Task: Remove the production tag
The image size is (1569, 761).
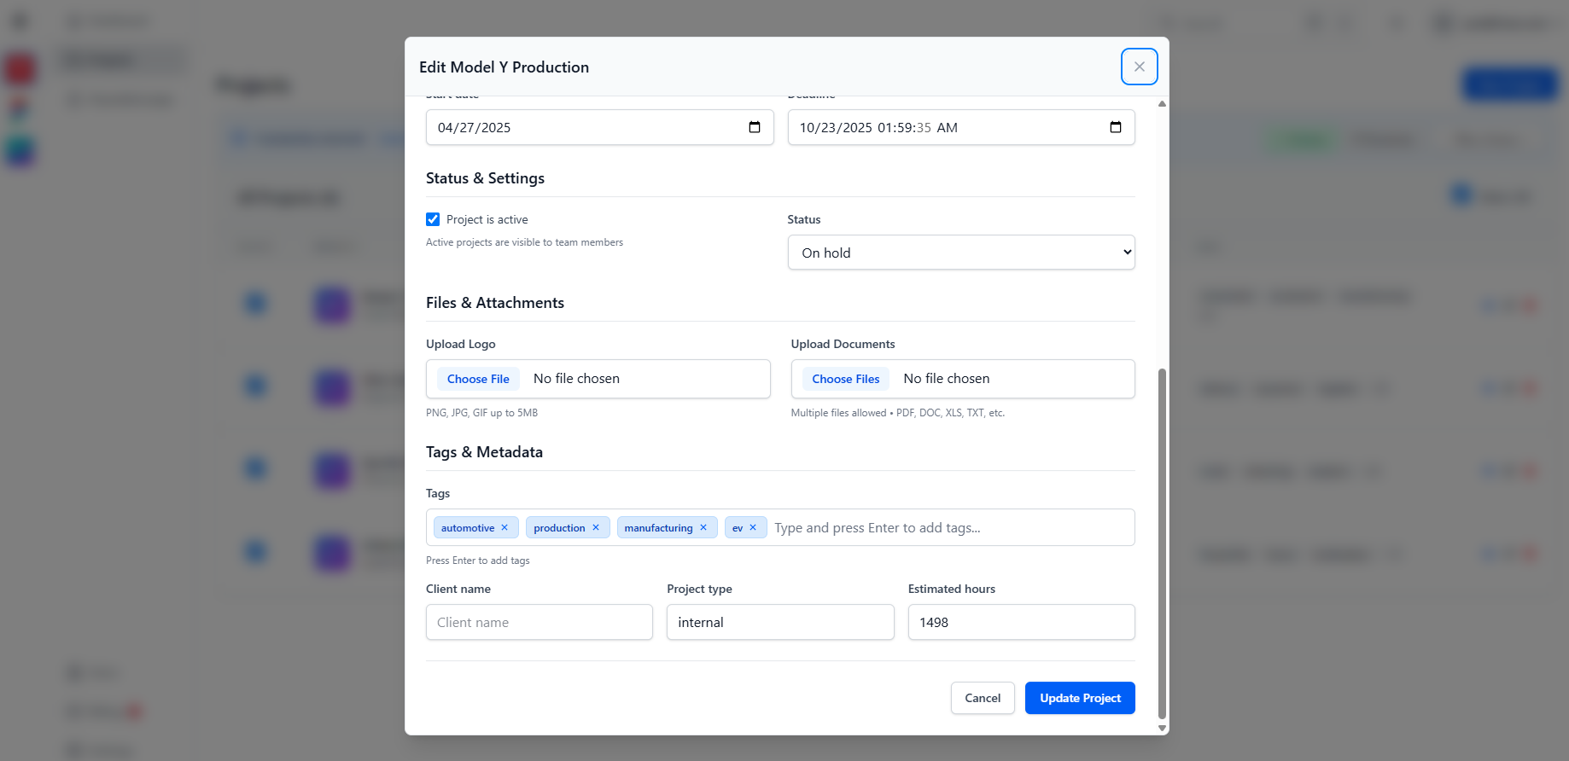Action: click(596, 527)
